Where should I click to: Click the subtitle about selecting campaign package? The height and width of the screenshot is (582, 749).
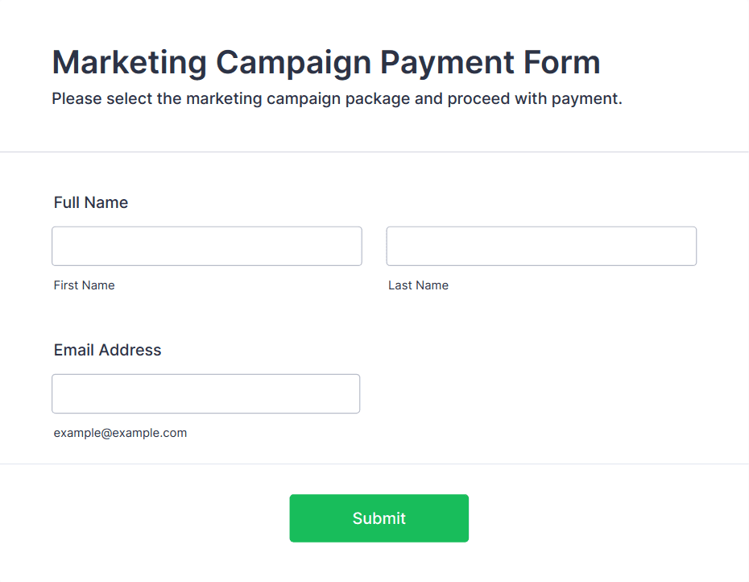[337, 98]
